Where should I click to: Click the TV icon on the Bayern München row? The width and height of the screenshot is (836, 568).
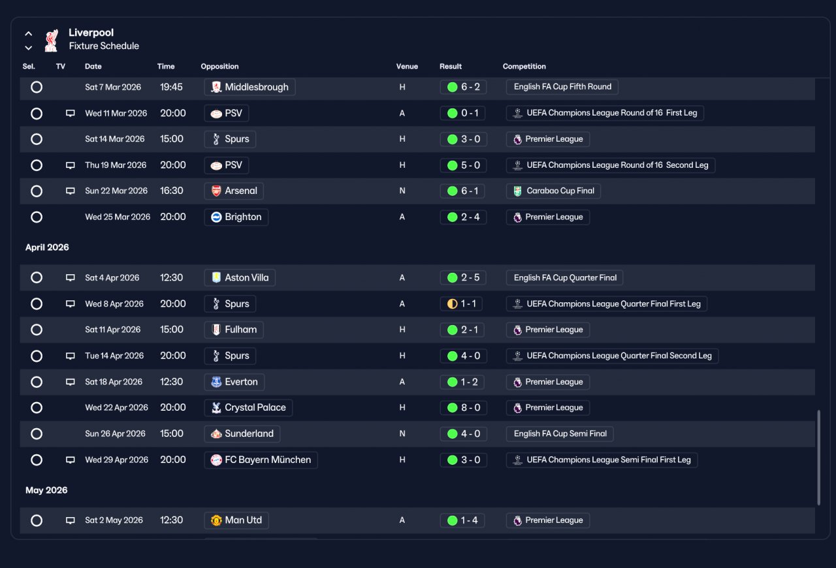click(71, 460)
